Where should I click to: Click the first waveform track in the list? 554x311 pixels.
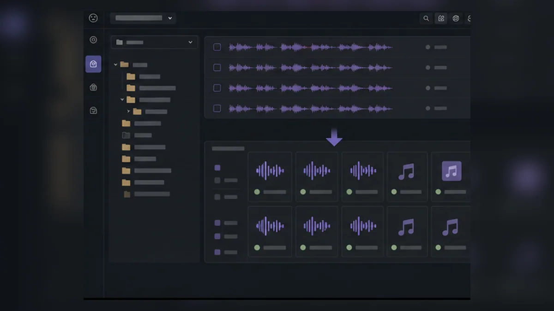311,47
